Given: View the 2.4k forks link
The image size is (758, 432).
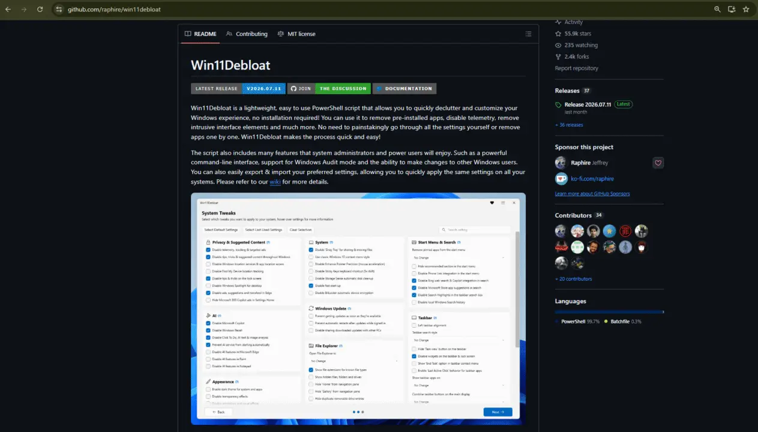Looking at the screenshot, I should tap(572, 56).
